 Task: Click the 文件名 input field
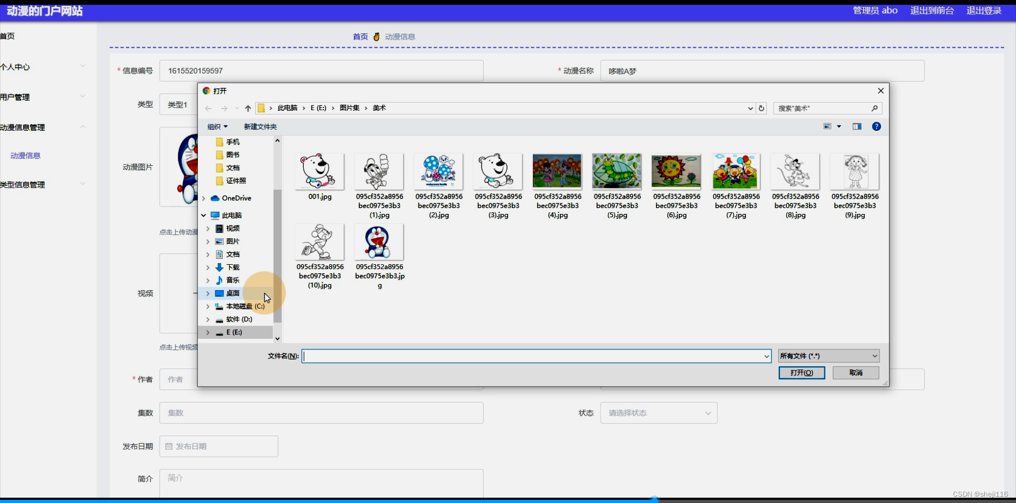pos(536,356)
